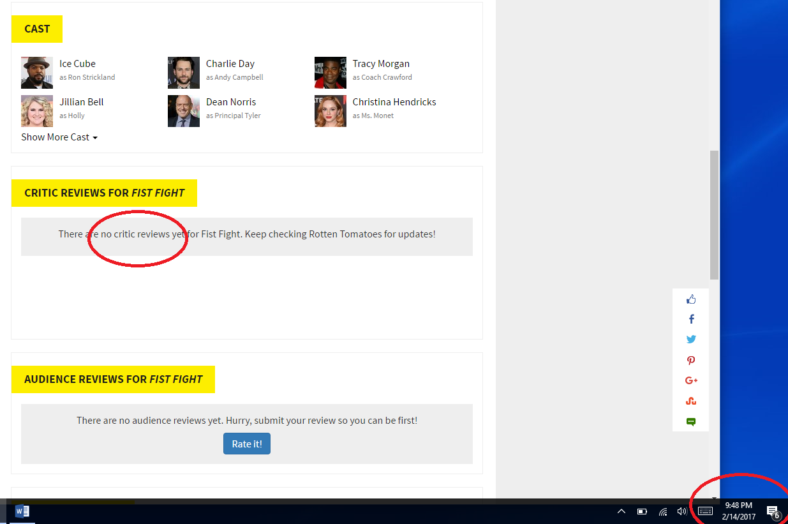Share via the StumbleUpon icon

pos(691,401)
